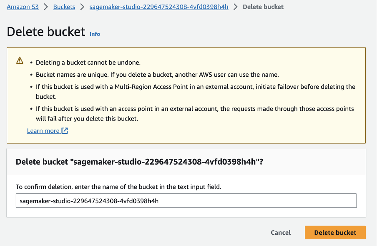Click the Delete bucket page heading
Viewport: 377px width, 246px height.
point(46,32)
